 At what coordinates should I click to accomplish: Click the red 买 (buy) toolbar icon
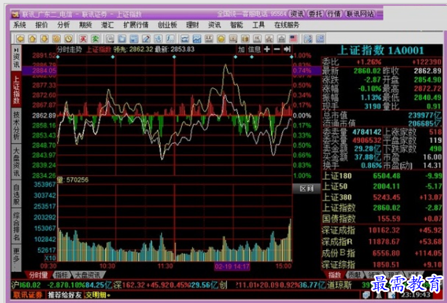coord(83,39)
